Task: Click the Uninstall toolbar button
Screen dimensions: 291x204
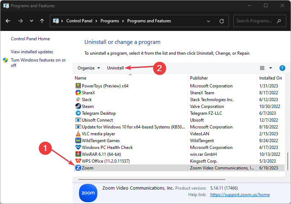Action: [x=115, y=68]
